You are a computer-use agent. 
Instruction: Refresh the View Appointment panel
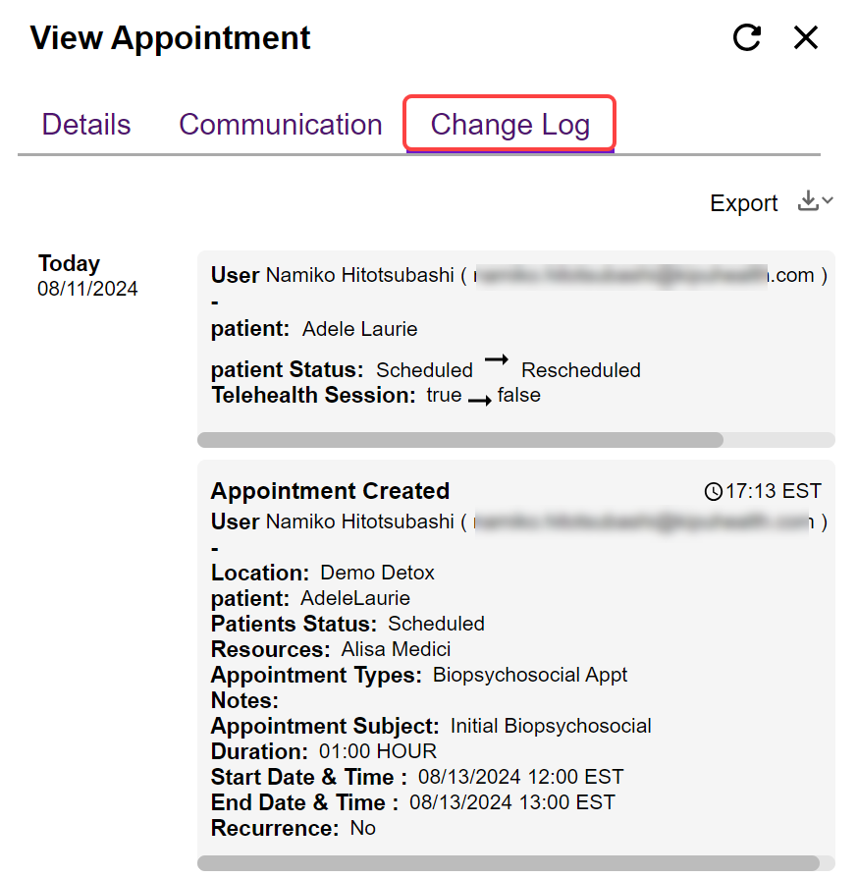click(747, 38)
